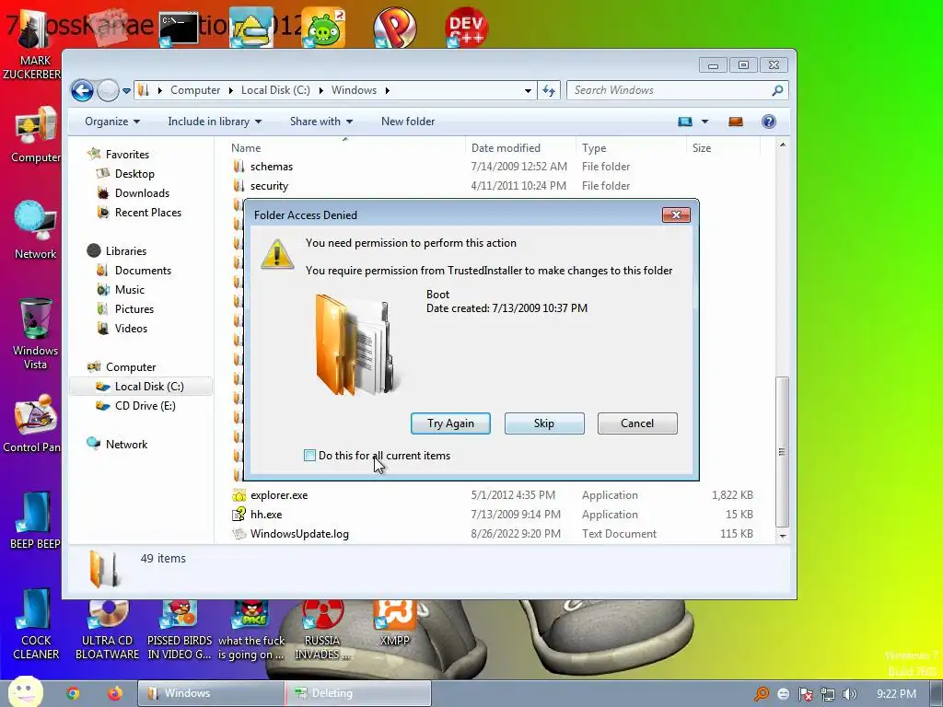Image resolution: width=943 pixels, height=707 pixels.
Task: Select the command prompt desktop shortcut
Action: click(179, 29)
